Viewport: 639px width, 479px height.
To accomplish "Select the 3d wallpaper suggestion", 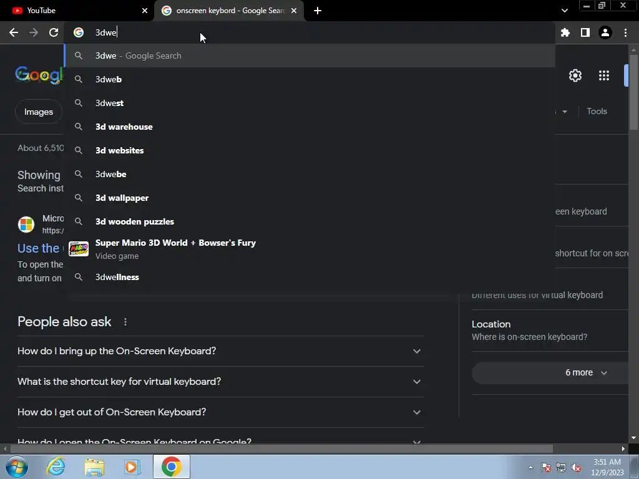I will [x=310, y=198].
